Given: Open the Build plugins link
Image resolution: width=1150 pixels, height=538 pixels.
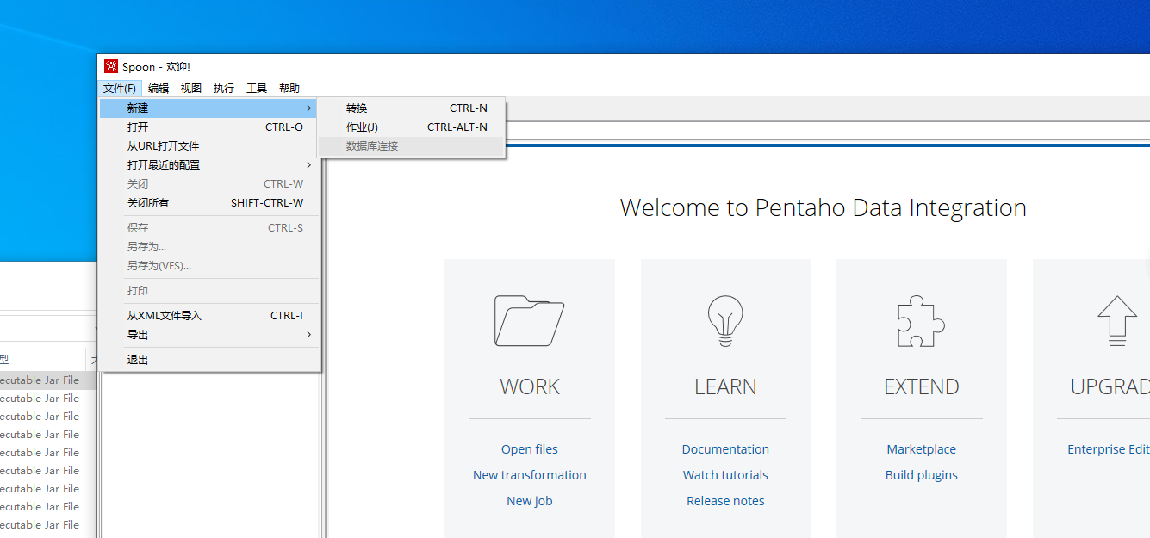Looking at the screenshot, I should coord(921,475).
